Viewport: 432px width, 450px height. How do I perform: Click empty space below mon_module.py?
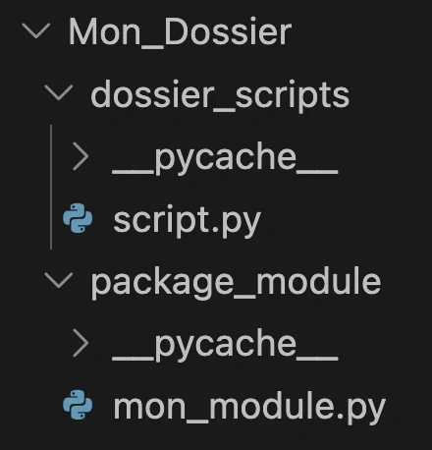pyautogui.click(x=216, y=439)
